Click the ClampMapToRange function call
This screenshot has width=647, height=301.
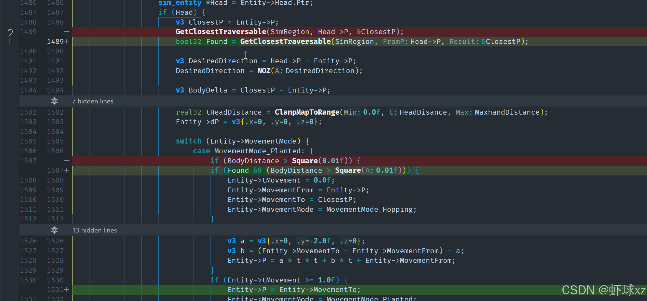(x=307, y=112)
